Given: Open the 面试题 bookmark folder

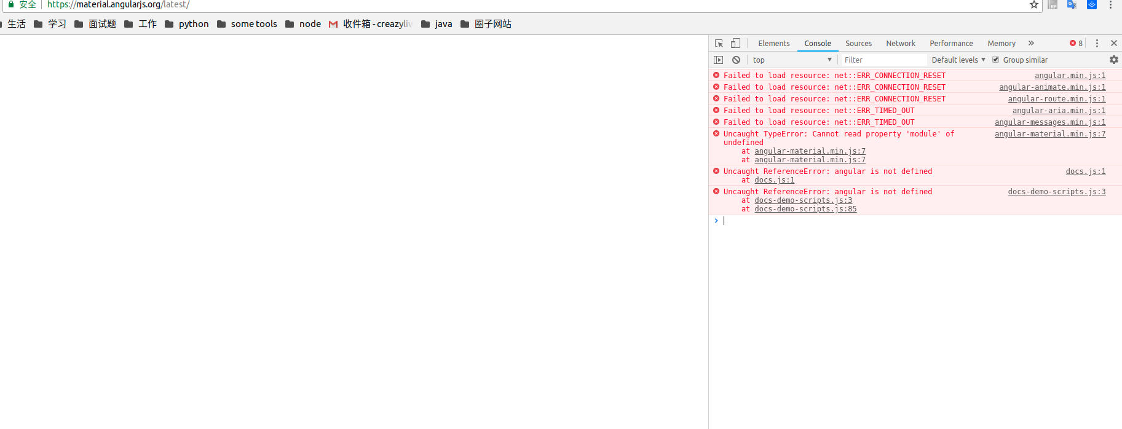Looking at the screenshot, I should [95, 24].
